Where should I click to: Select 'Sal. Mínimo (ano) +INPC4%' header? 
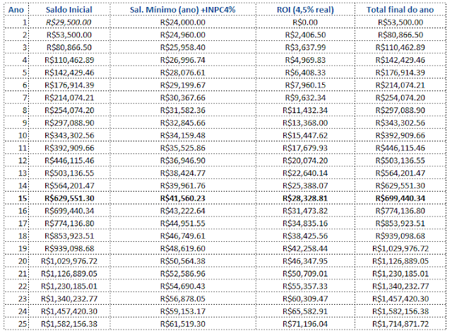tap(183, 9)
